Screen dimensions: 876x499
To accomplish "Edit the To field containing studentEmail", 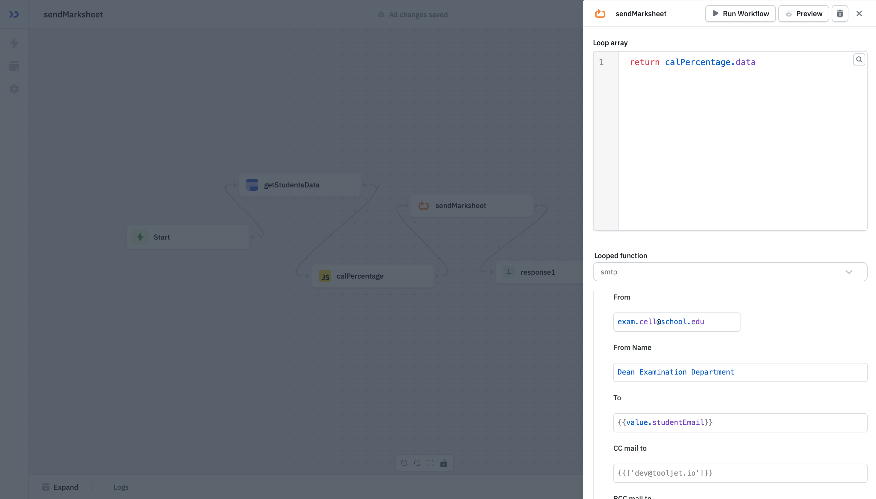I will point(740,422).
